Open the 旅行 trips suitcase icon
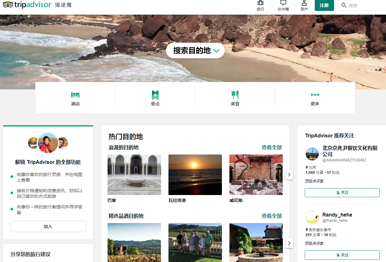Image resolution: width=386 pixels, height=262 pixels. coord(260,3)
